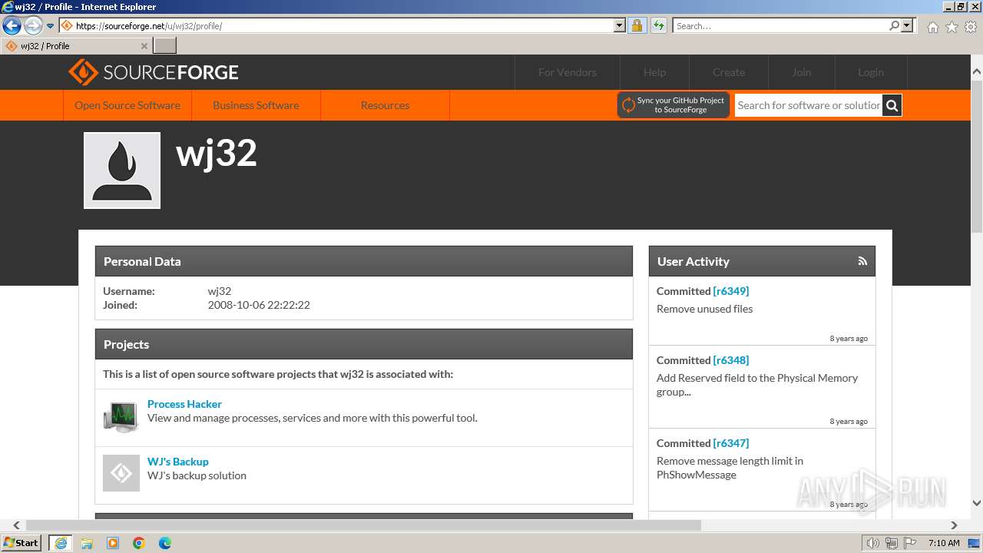Click the Search for software input field
Image resolution: width=983 pixels, height=553 pixels.
(x=809, y=105)
